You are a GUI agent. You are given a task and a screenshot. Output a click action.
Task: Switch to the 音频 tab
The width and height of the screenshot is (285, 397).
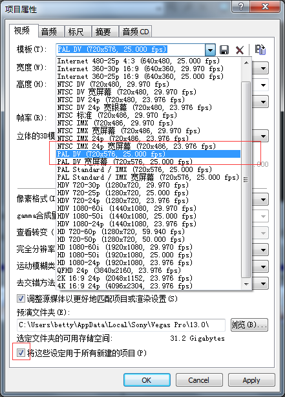(x=49, y=32)
